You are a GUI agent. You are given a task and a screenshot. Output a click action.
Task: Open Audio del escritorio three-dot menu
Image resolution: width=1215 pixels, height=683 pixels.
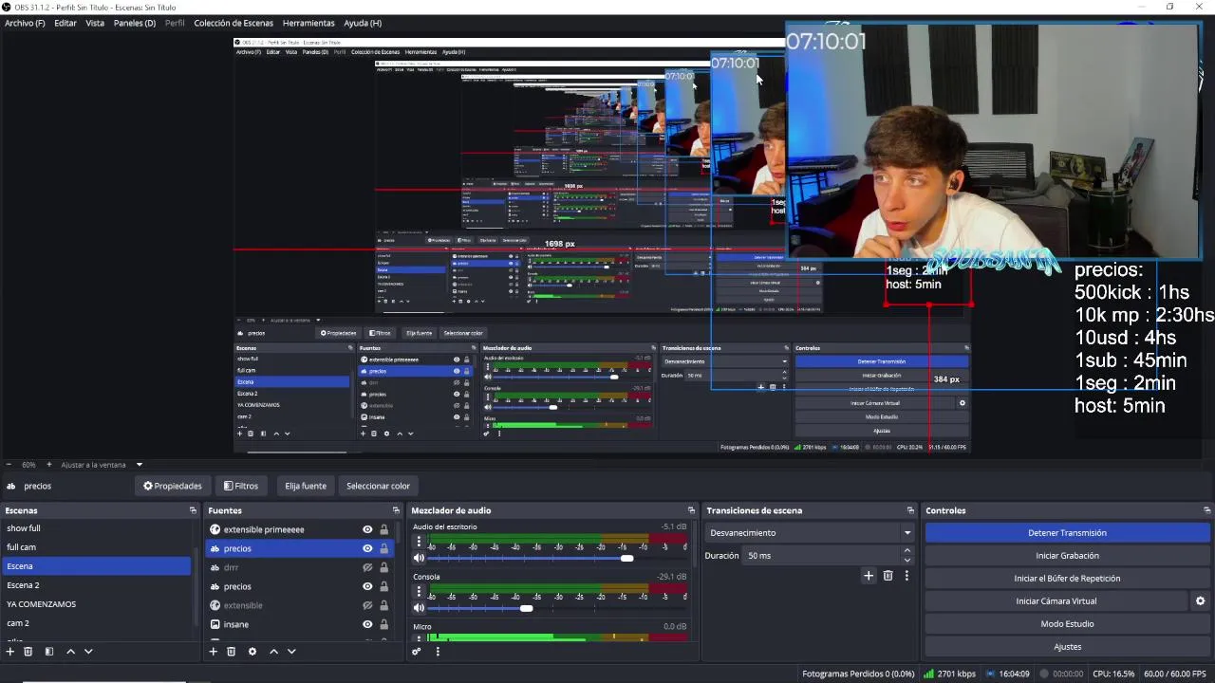click(419, 542)
